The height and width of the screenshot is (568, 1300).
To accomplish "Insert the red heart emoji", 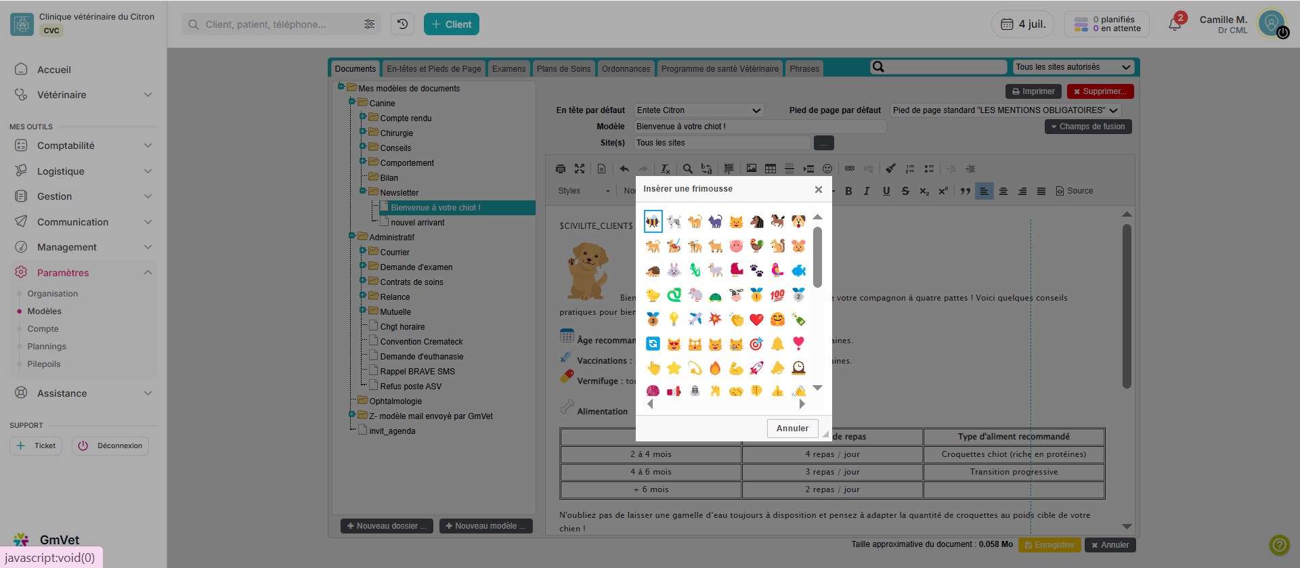I will tap(757, 319).
